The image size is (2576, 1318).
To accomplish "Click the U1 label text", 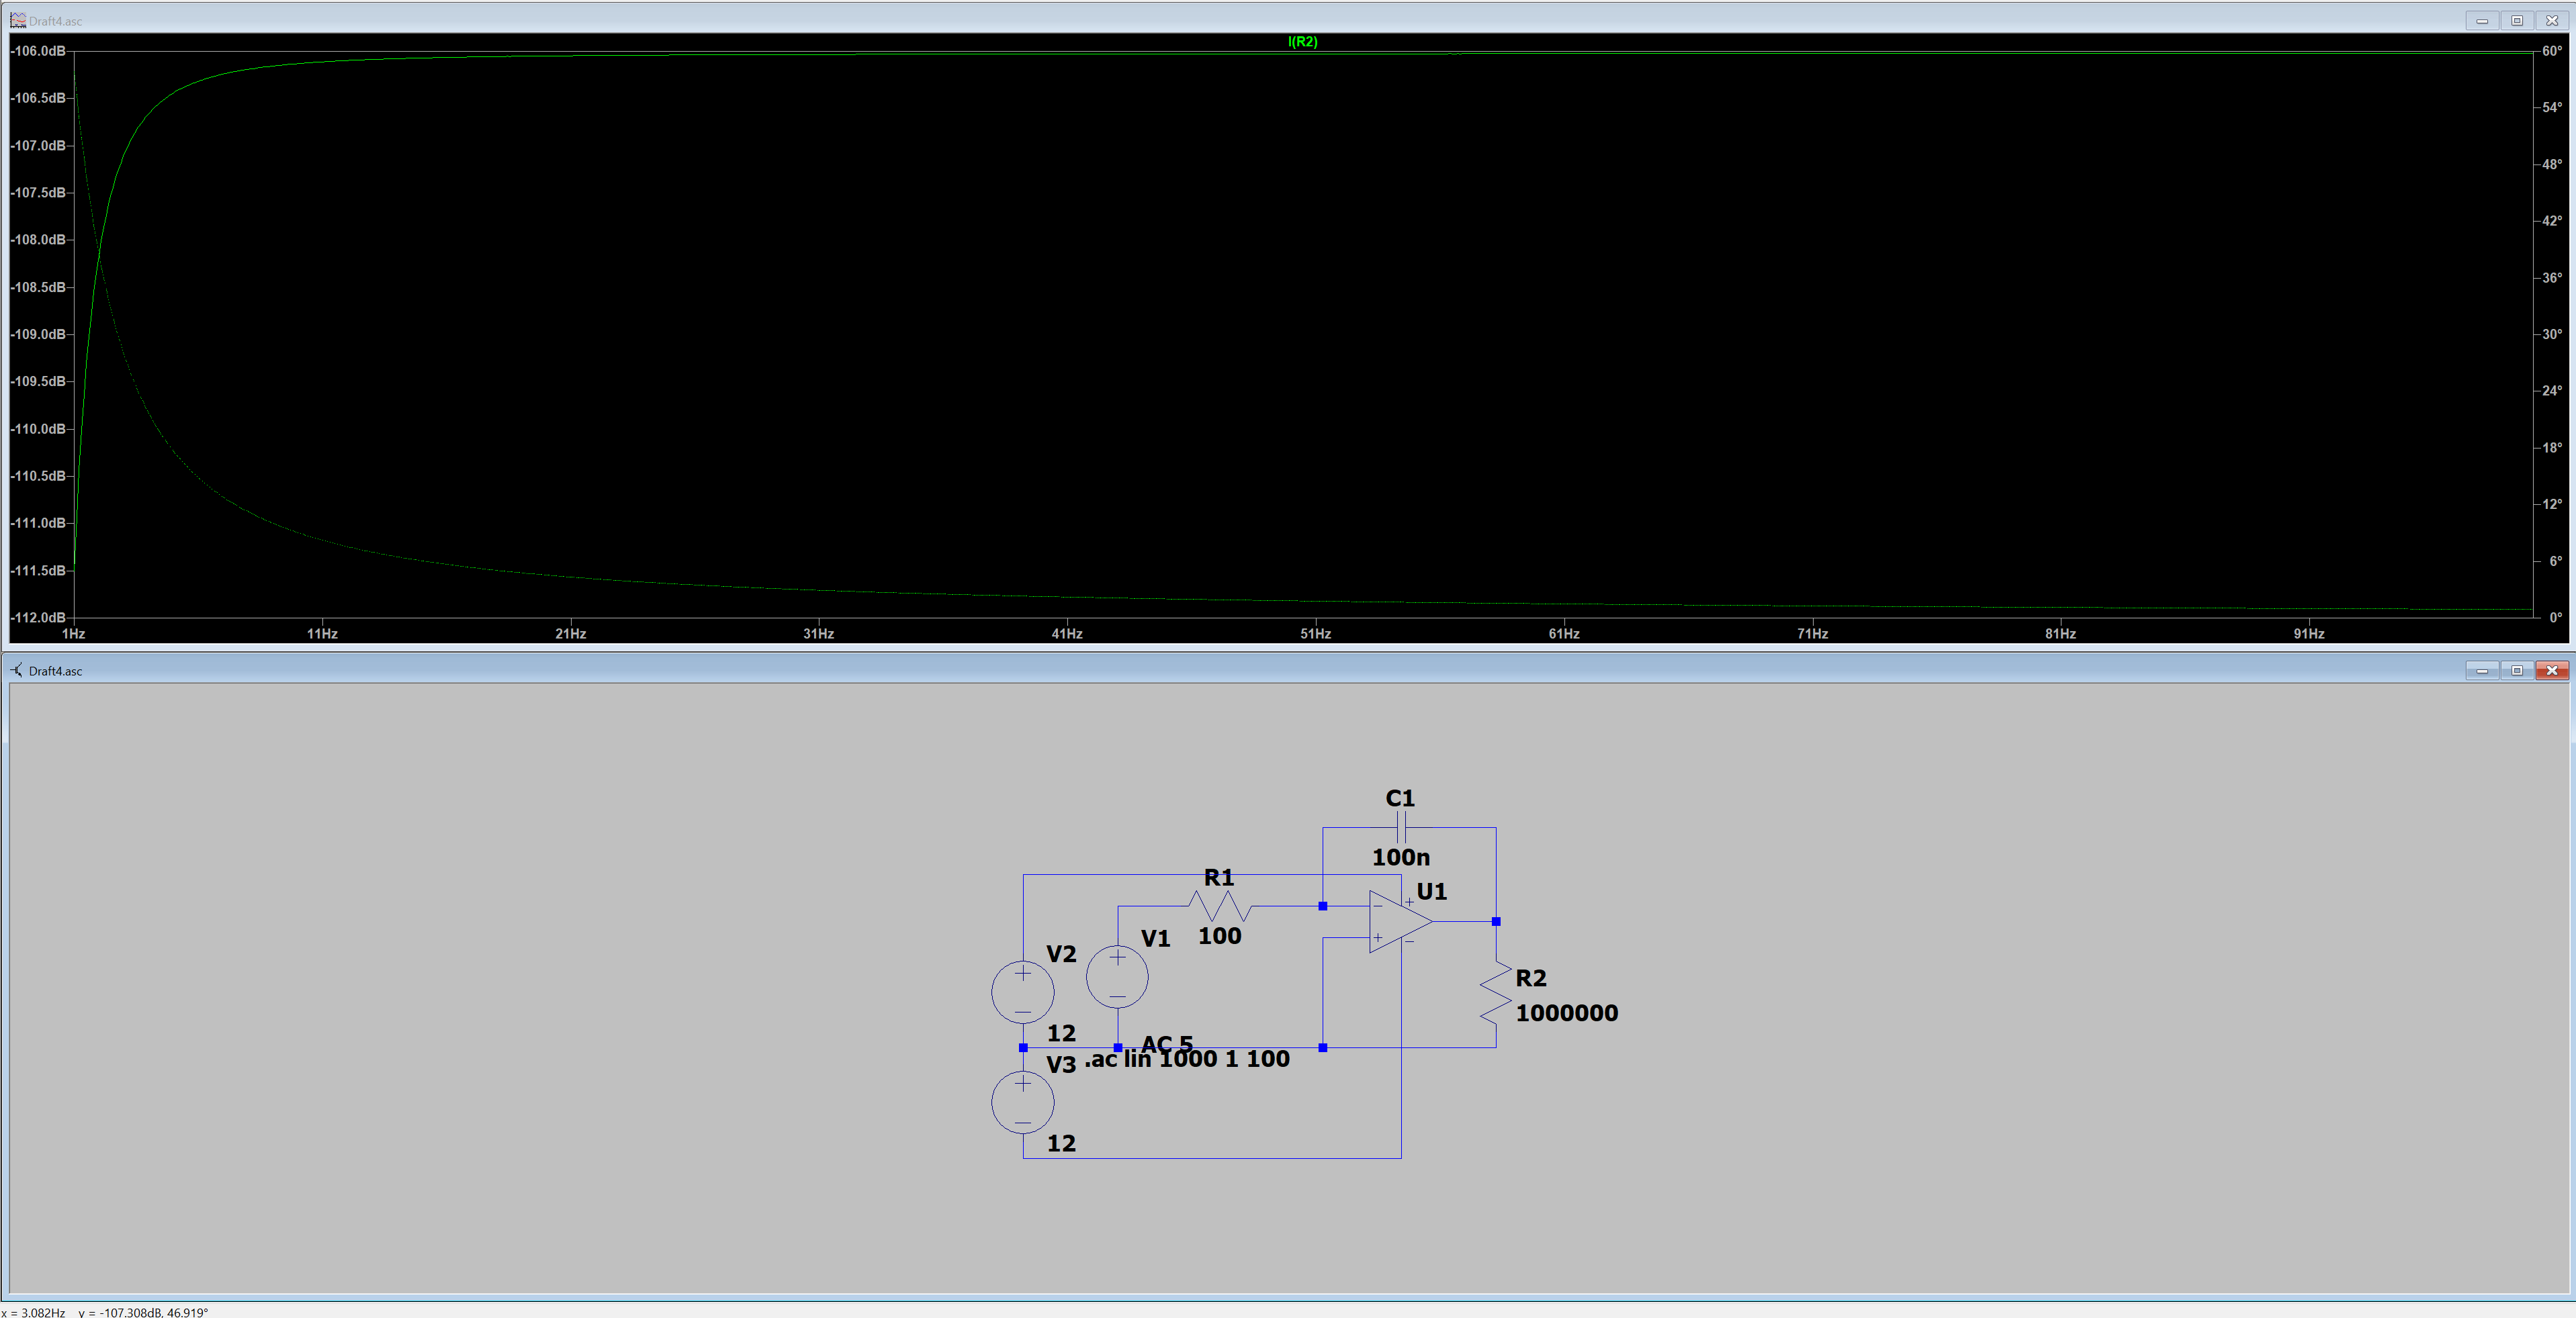I will pyautogui.click(x=1431, y=892).
